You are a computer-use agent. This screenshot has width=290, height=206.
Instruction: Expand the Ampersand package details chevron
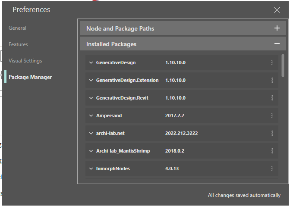coord(91,115)
